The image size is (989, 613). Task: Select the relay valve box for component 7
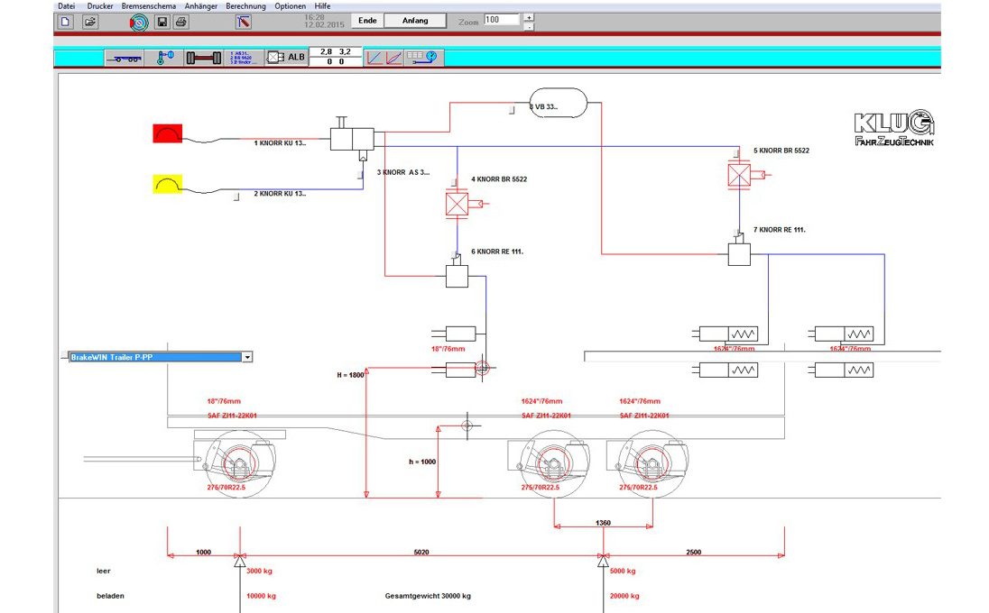[x=739, y=254]
